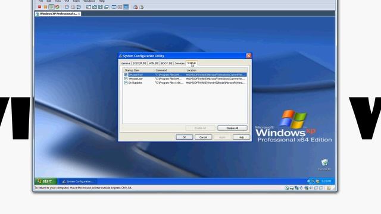The height and width of the screenshot is (214, 381).
Task: Click the Capture Movie toolbar icon
Action: coord(142,7)
